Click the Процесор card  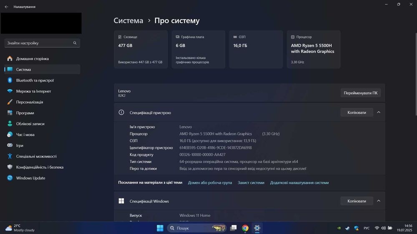coord(314,50)
